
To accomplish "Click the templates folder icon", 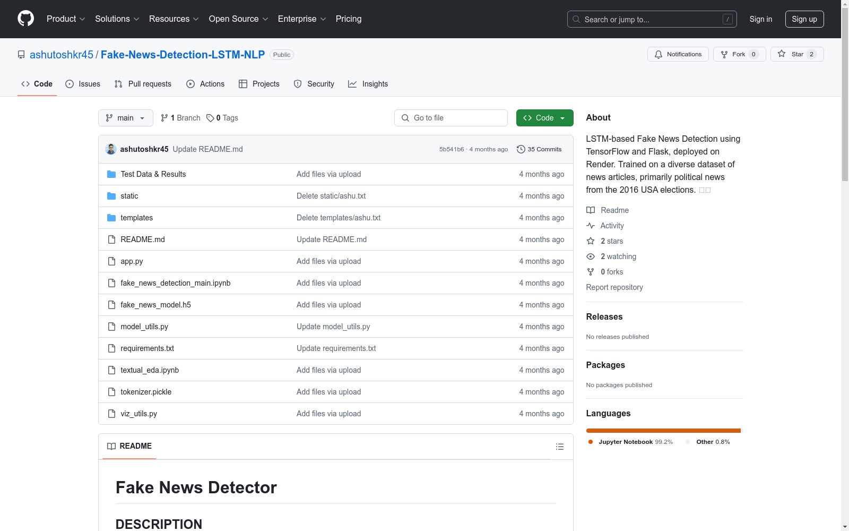I will 111,218.
